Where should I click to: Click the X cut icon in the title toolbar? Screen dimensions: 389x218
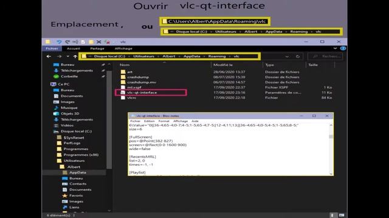(x=98, y=42)
